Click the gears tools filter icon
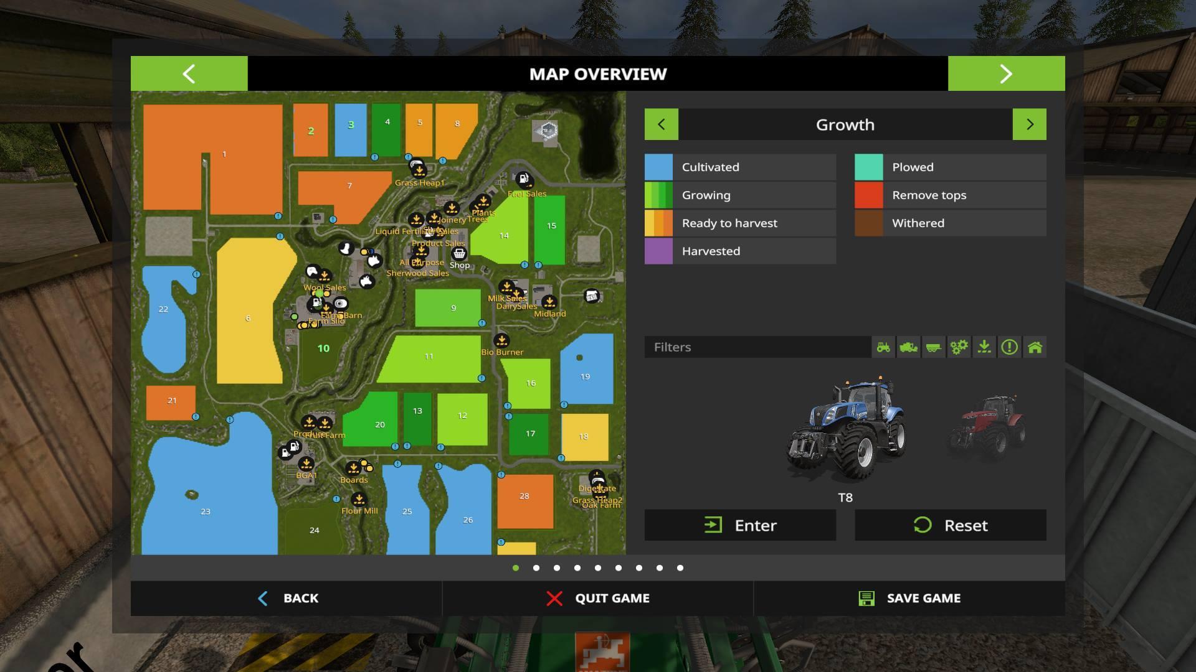This screenshot has height=672, width=1196. click(959, 347)
